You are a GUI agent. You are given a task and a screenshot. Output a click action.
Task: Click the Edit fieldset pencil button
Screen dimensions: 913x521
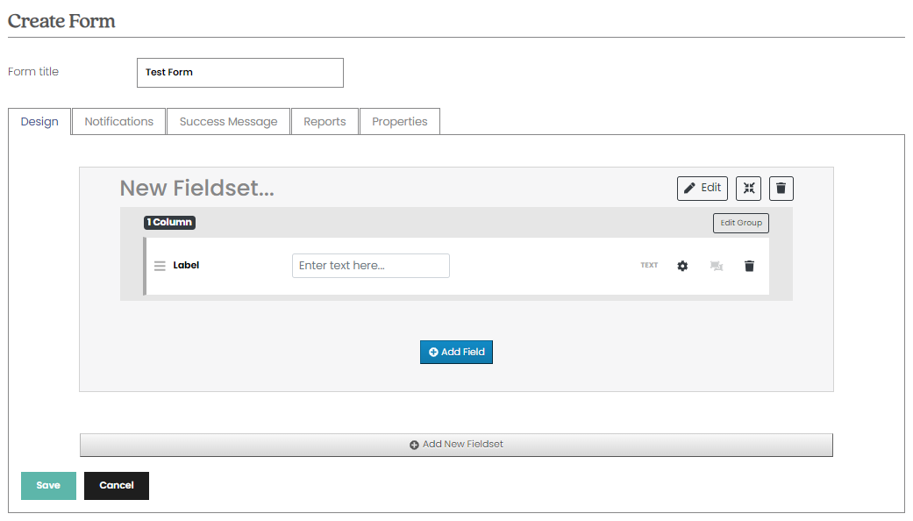pos(703,188)
